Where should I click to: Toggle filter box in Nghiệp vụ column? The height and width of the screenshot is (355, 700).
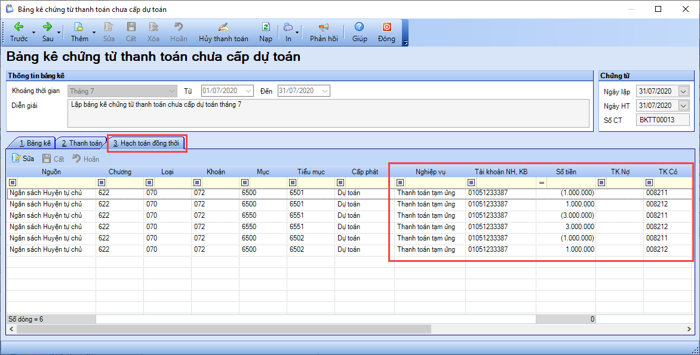(400, 183)
